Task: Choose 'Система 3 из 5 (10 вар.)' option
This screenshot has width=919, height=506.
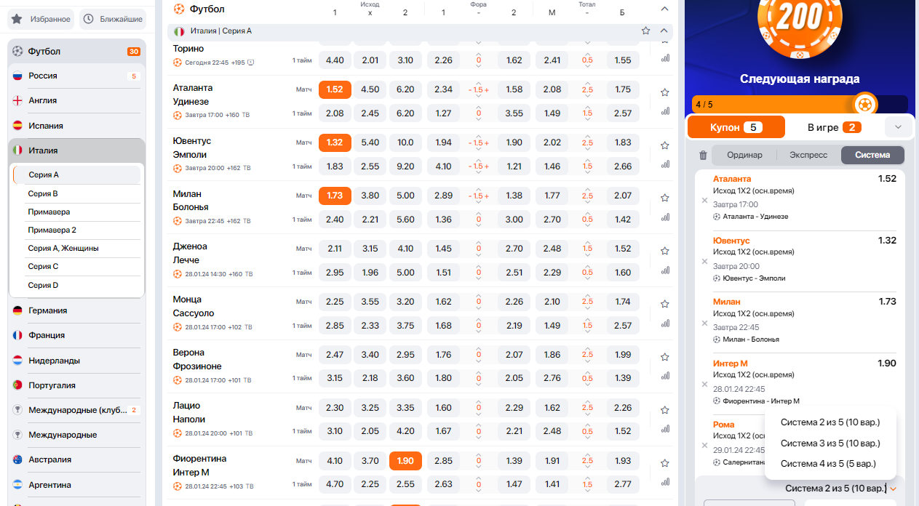Action: (830, 443)
